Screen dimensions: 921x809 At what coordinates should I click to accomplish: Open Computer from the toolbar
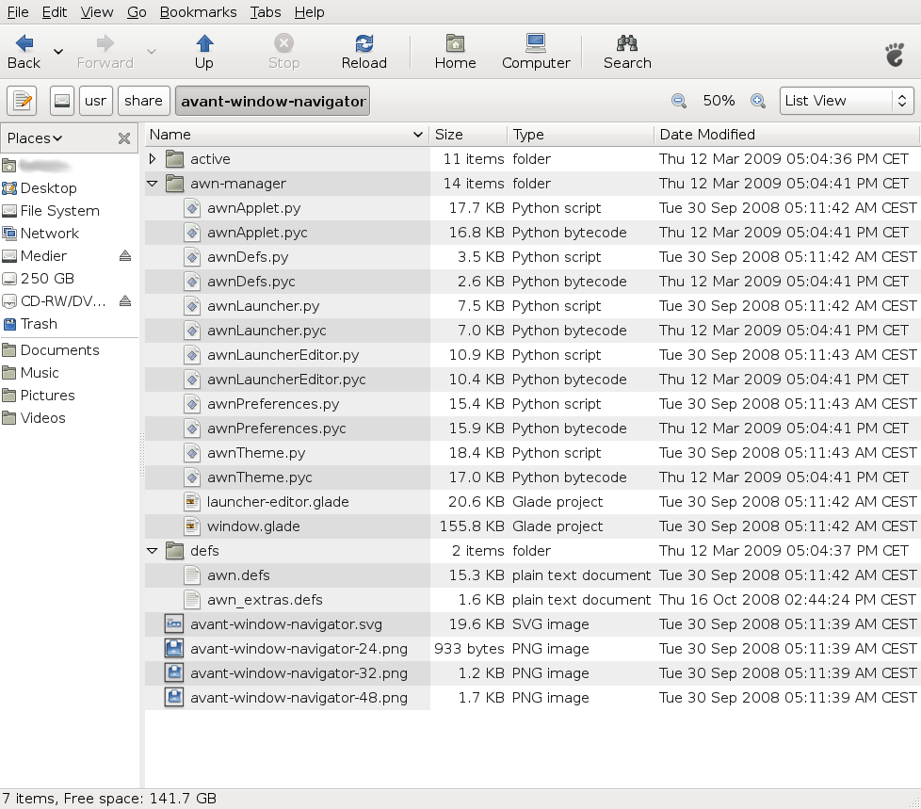point(536,52)
